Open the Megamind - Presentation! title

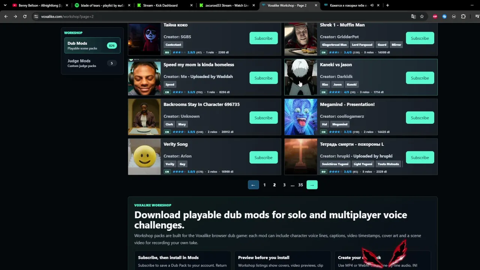click(347, 104)
